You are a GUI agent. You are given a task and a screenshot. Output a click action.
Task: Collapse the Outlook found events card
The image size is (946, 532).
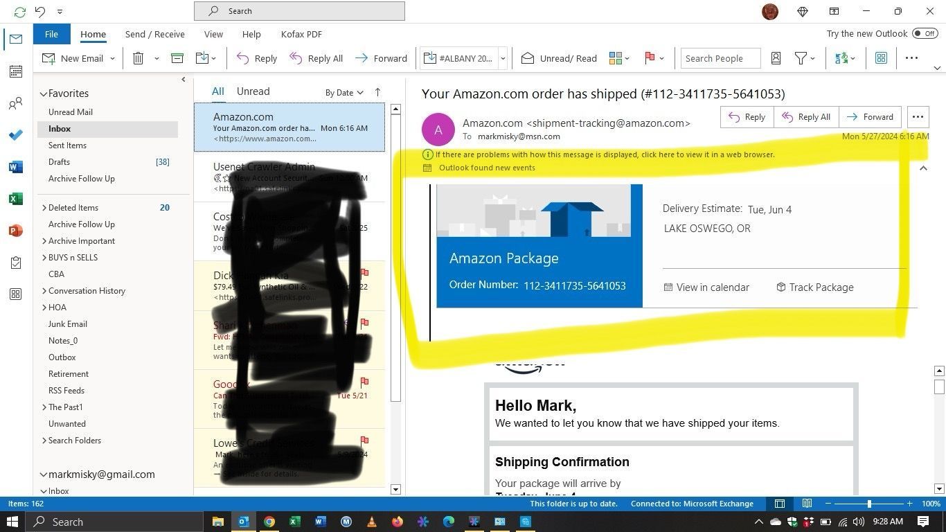(x=923, y=168)
